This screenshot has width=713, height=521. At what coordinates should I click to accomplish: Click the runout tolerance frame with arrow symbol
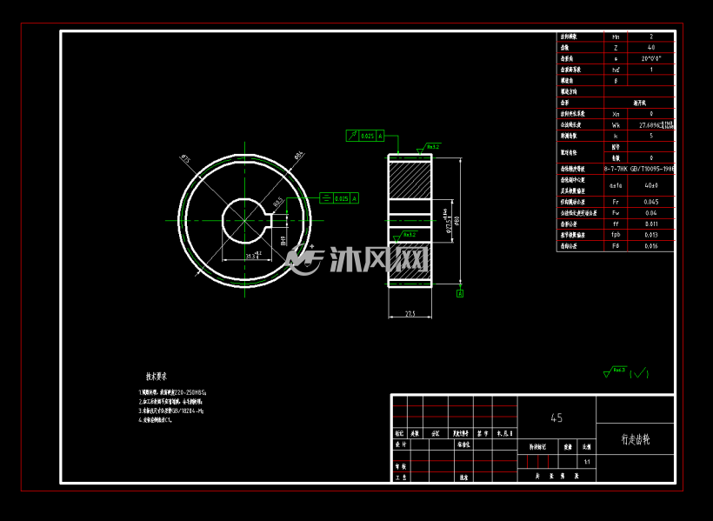(365, 136)
